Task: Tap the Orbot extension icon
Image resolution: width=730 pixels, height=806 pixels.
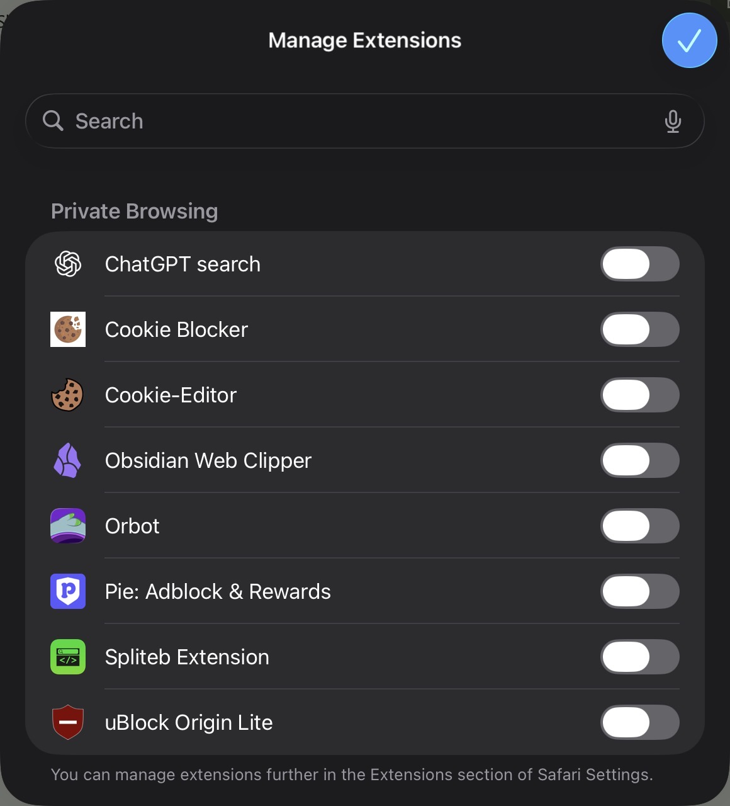Action: (68, 526)
